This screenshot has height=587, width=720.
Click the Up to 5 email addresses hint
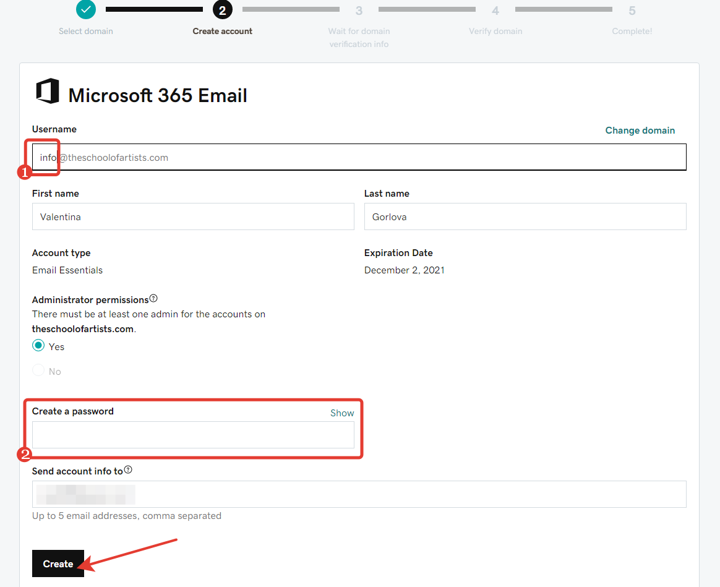(127, 516)
